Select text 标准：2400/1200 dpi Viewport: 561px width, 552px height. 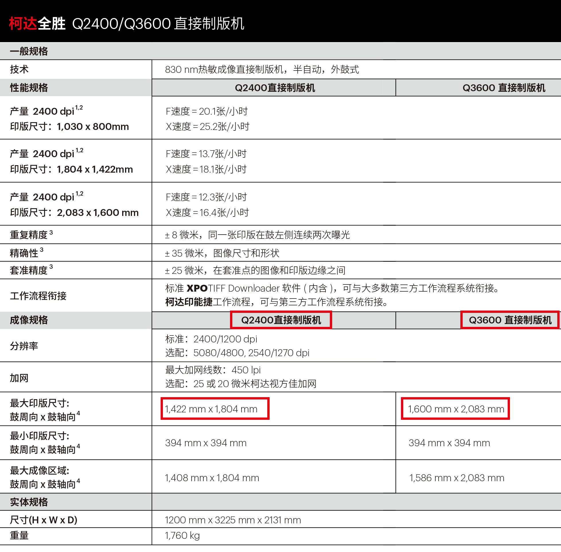coord(211,339)
